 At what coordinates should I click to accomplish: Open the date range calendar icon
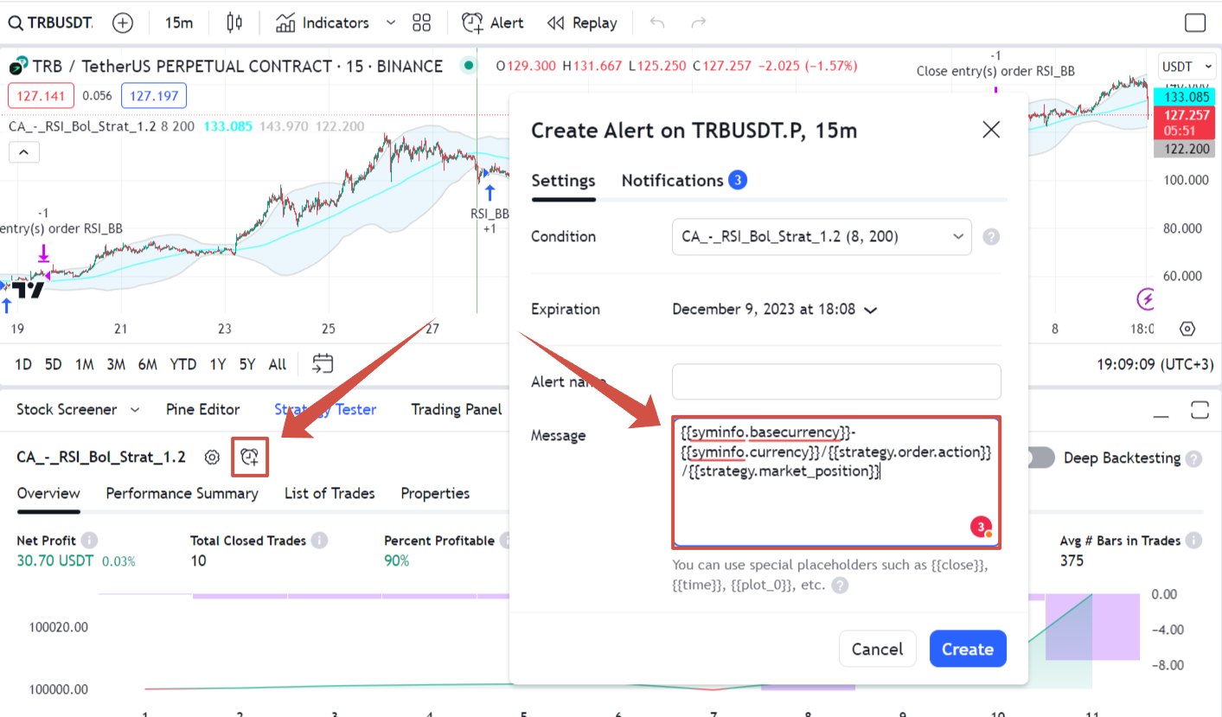(323, 364)
